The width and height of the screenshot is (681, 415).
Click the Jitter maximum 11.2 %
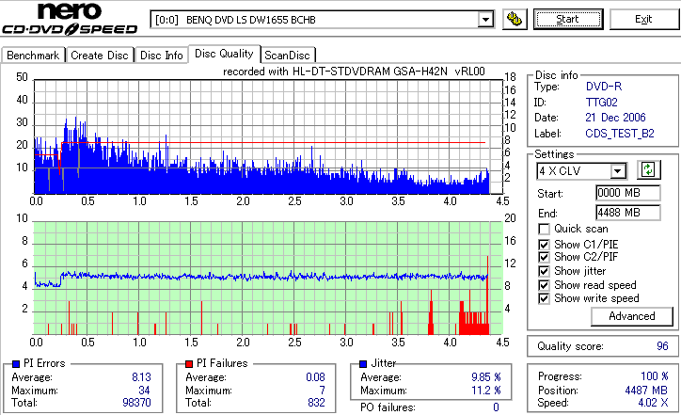(486, 391)
